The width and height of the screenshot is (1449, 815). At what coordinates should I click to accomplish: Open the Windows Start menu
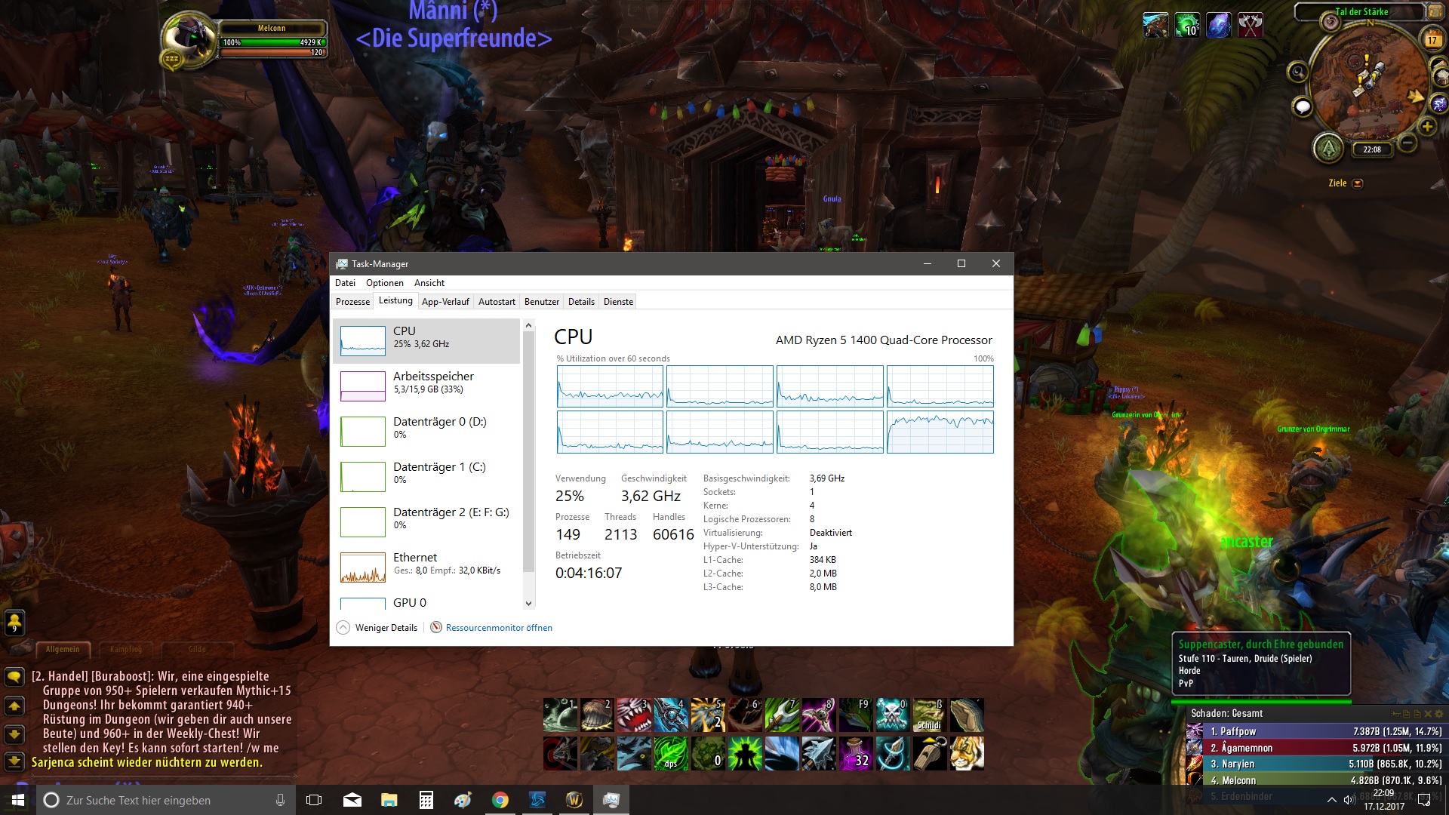point(17,800)
